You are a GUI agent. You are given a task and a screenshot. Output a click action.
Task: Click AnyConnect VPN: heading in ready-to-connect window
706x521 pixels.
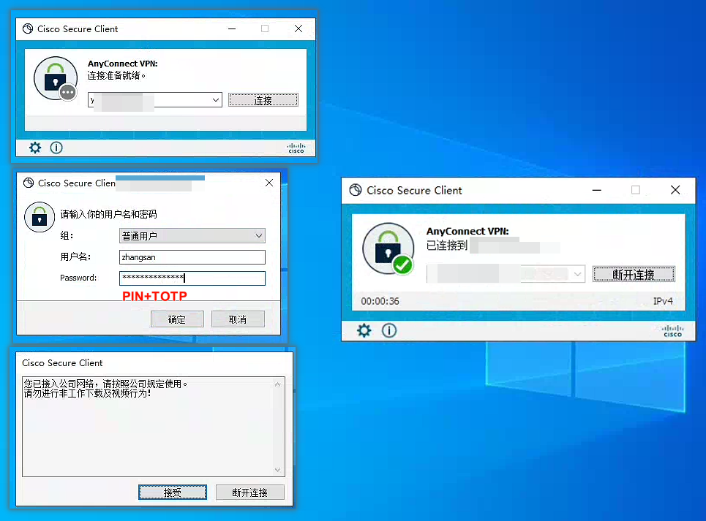tap(122, 64)
